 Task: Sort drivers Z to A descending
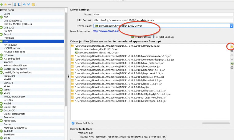(19, 5)
